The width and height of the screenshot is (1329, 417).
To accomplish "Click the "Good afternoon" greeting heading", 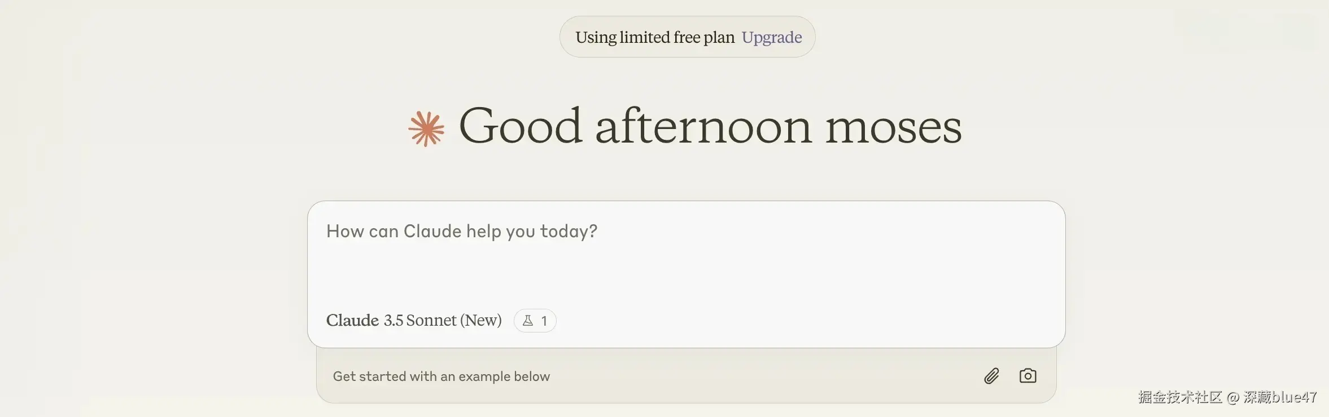I will point(635,127).
